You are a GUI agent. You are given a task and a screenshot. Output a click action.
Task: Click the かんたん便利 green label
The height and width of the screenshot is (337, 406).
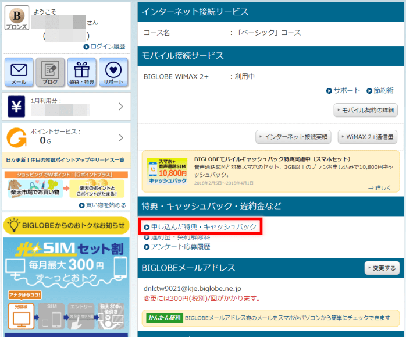165,318
